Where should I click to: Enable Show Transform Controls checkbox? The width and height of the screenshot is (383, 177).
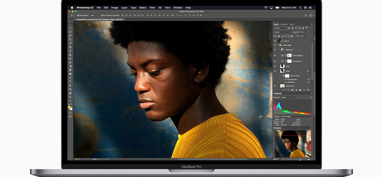click(100, 15)
